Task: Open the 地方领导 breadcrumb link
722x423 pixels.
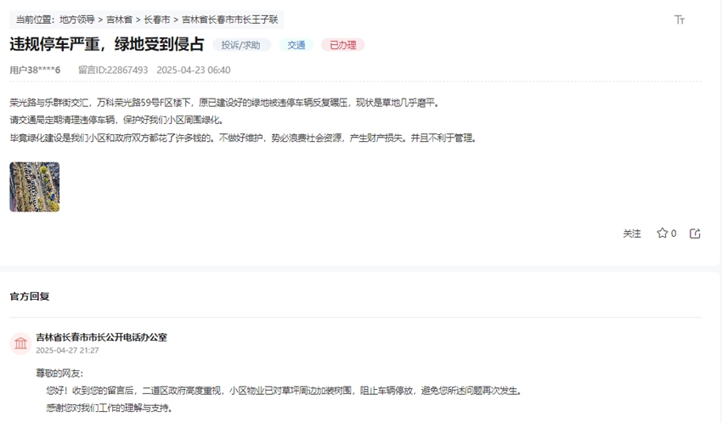Action: click(77, 19)
